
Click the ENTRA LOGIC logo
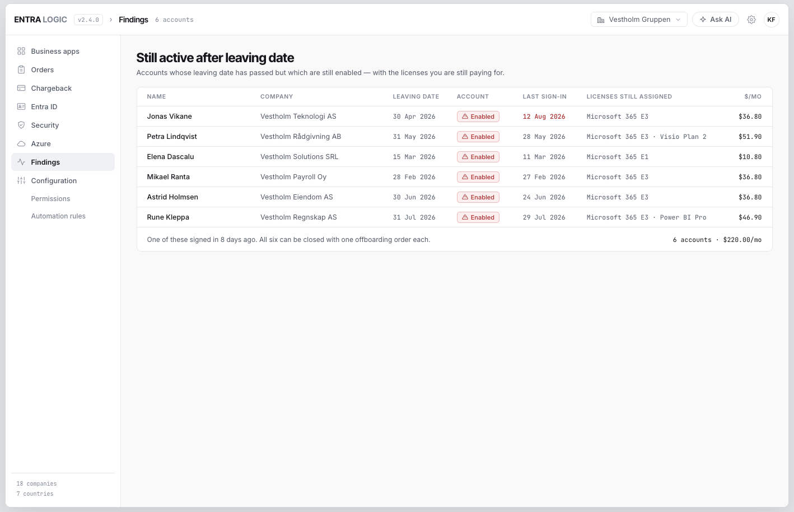40,20
